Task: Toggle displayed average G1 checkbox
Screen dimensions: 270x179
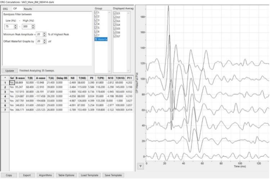Action: coord(115,13)
